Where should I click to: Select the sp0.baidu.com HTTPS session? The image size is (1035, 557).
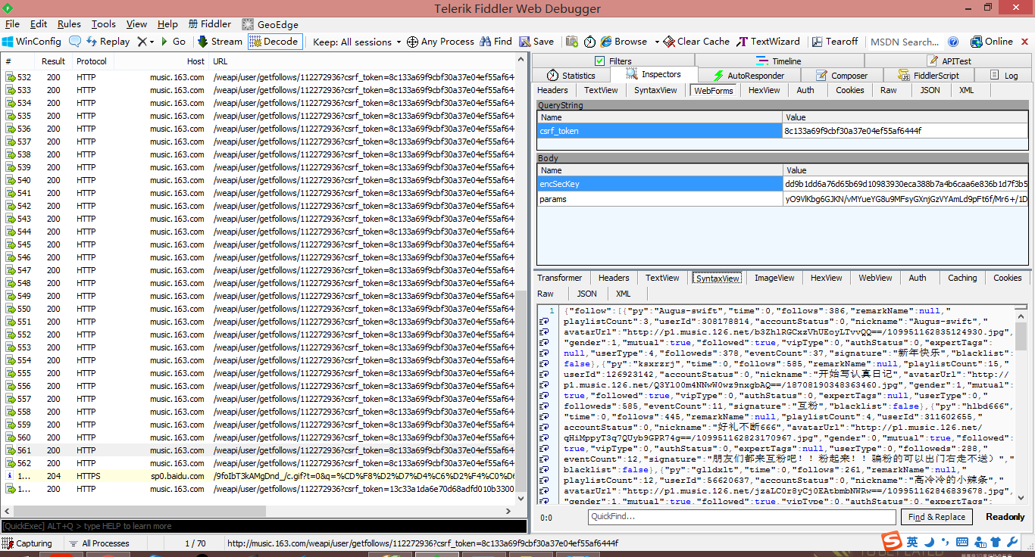pyautogui.click(x=258, y=476)
